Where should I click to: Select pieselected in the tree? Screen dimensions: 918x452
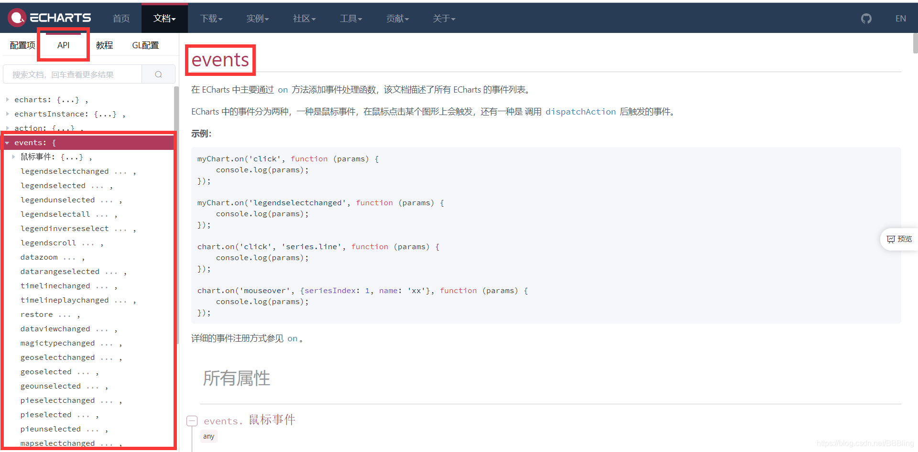pyautogui.click(x=46, y=415)
